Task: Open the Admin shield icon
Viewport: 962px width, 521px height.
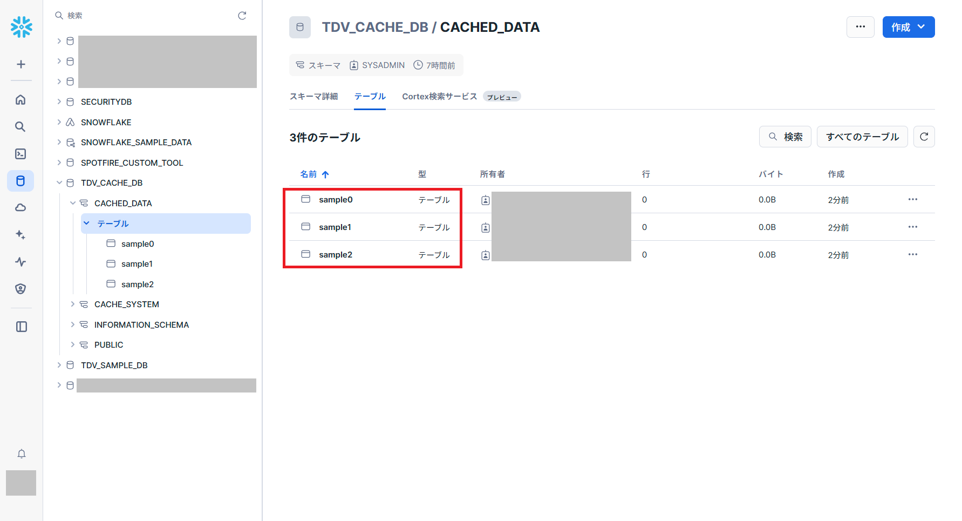Action: (21, 289)
